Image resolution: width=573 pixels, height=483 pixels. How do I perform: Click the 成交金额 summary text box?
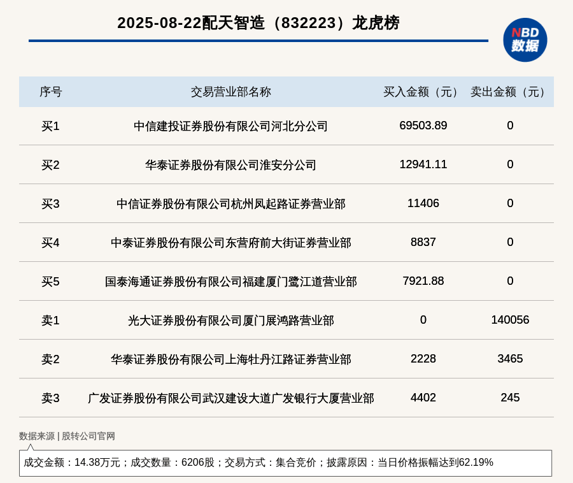pyautogui.click(x=285, y=463)
